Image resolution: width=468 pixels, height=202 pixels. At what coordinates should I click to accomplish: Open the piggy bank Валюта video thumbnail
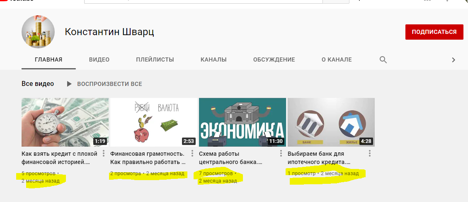click(x=154, y=122)
